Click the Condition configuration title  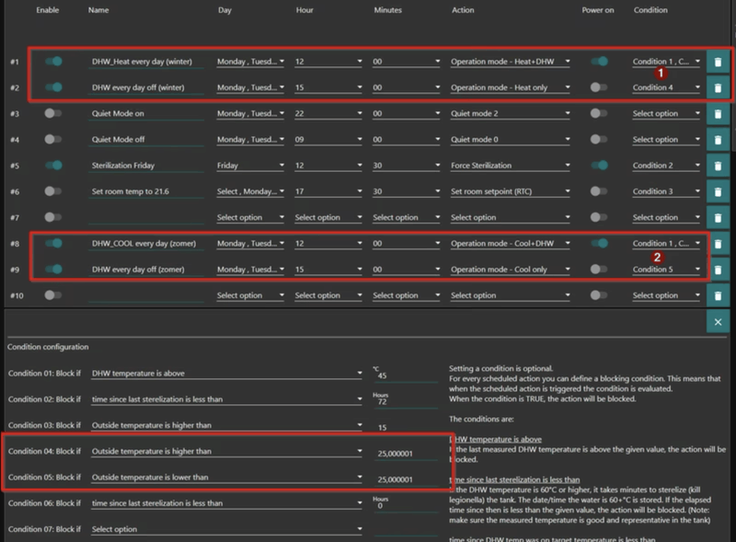click(48, 347)
